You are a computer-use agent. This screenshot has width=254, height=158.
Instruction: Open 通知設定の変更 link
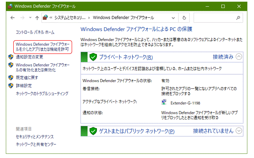(x=29, y=57)
